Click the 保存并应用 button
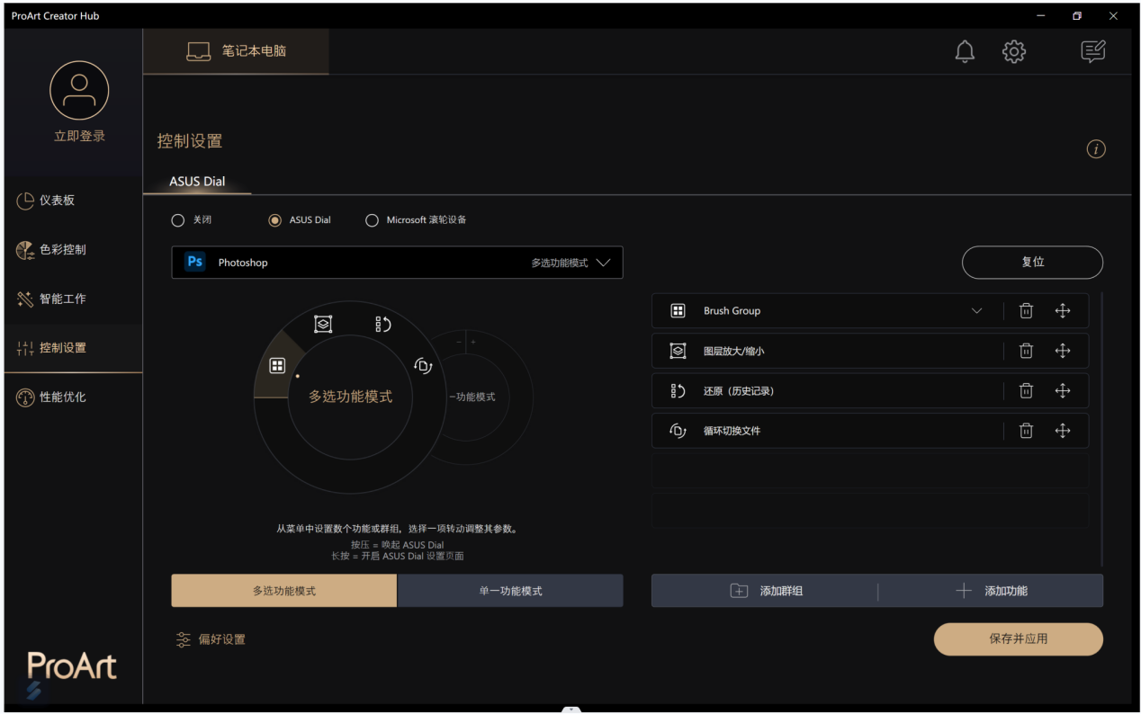The height and width of the screenshot is (714, 1141). [x=1018, y=638]
